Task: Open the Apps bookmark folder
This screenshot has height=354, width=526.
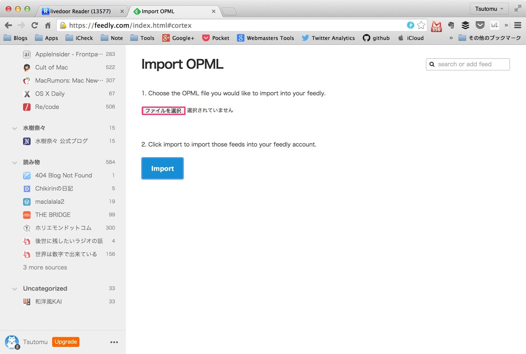Action: [x=47, y=38]
